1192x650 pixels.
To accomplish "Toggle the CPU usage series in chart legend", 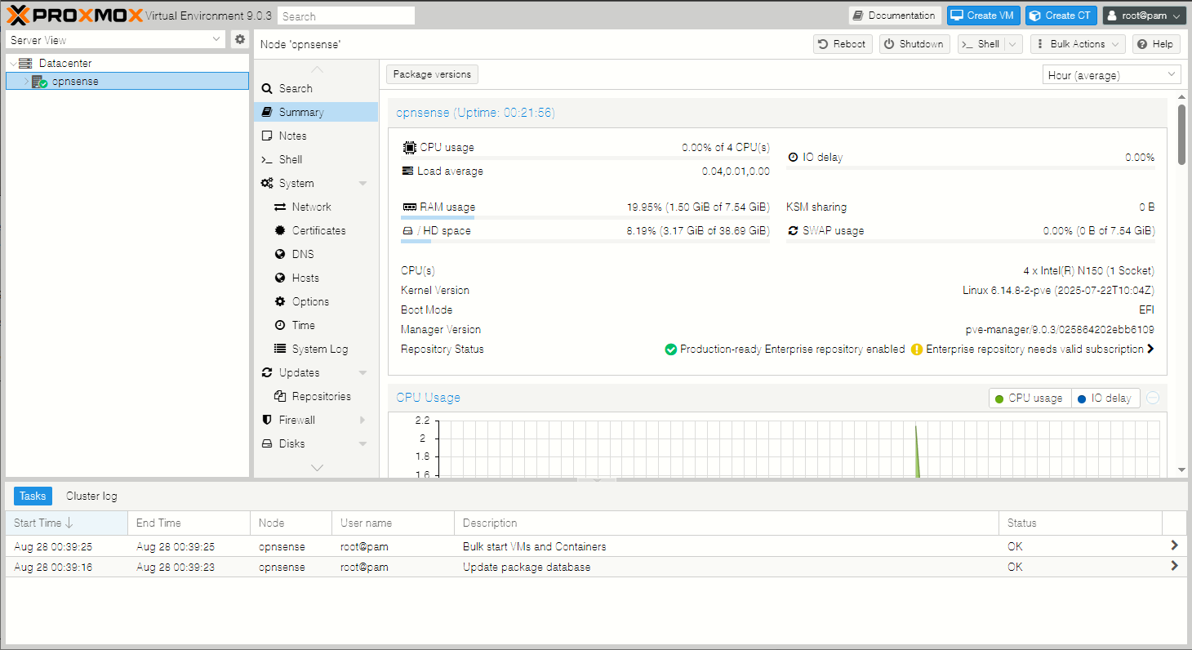I will tap(1030, 398).
